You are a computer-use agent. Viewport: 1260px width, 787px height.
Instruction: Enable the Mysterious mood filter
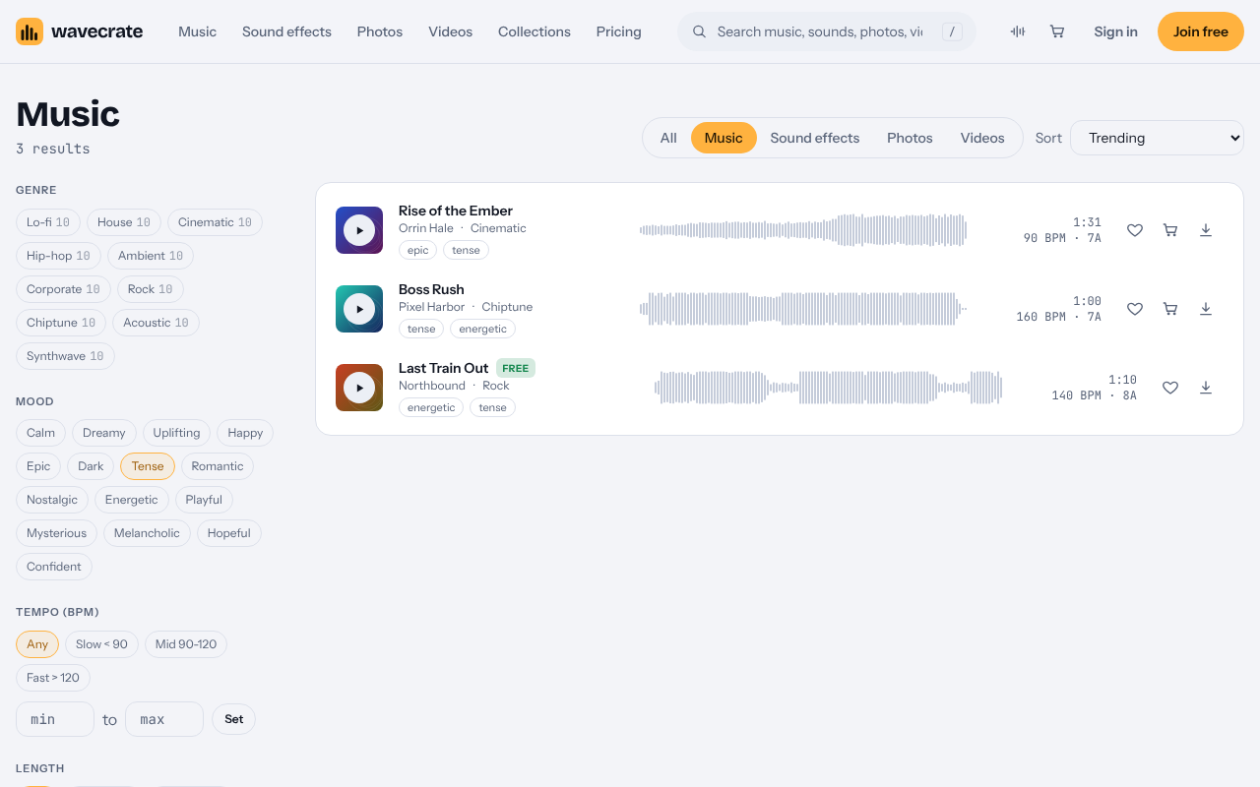[56, 533]
